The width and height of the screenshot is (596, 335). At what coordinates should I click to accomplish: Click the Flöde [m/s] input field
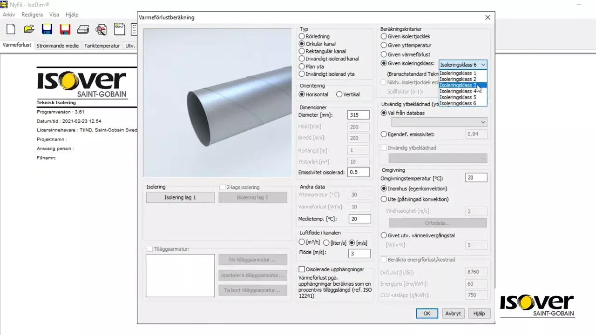(359, 253)
